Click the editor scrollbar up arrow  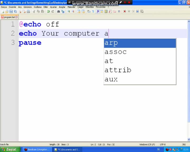pyautogui.click(x=189, y=22)
